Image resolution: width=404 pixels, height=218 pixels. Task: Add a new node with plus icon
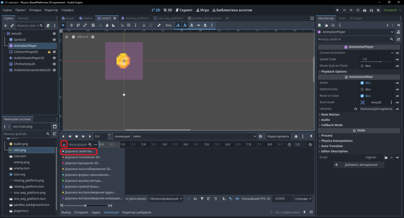(6, 26)
